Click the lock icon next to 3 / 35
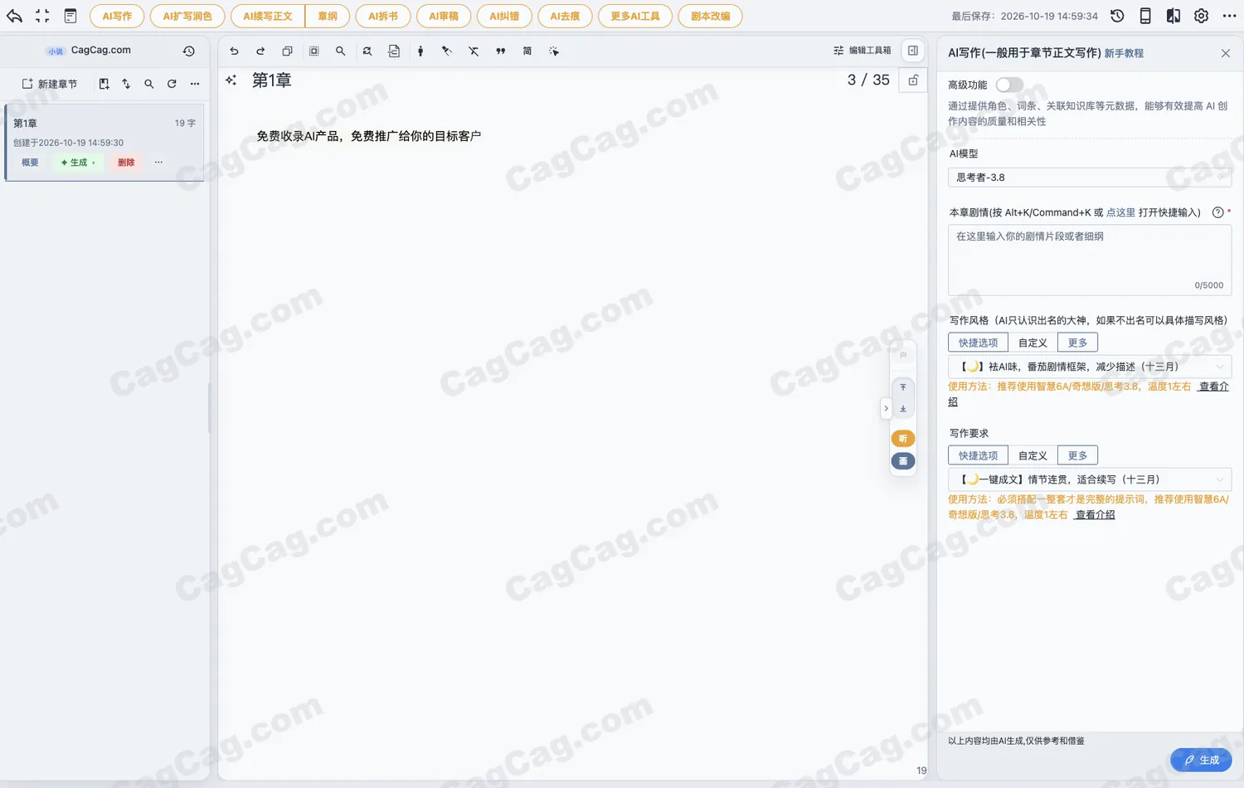Viewport: 1244px width, 788px height. (913, 80)
